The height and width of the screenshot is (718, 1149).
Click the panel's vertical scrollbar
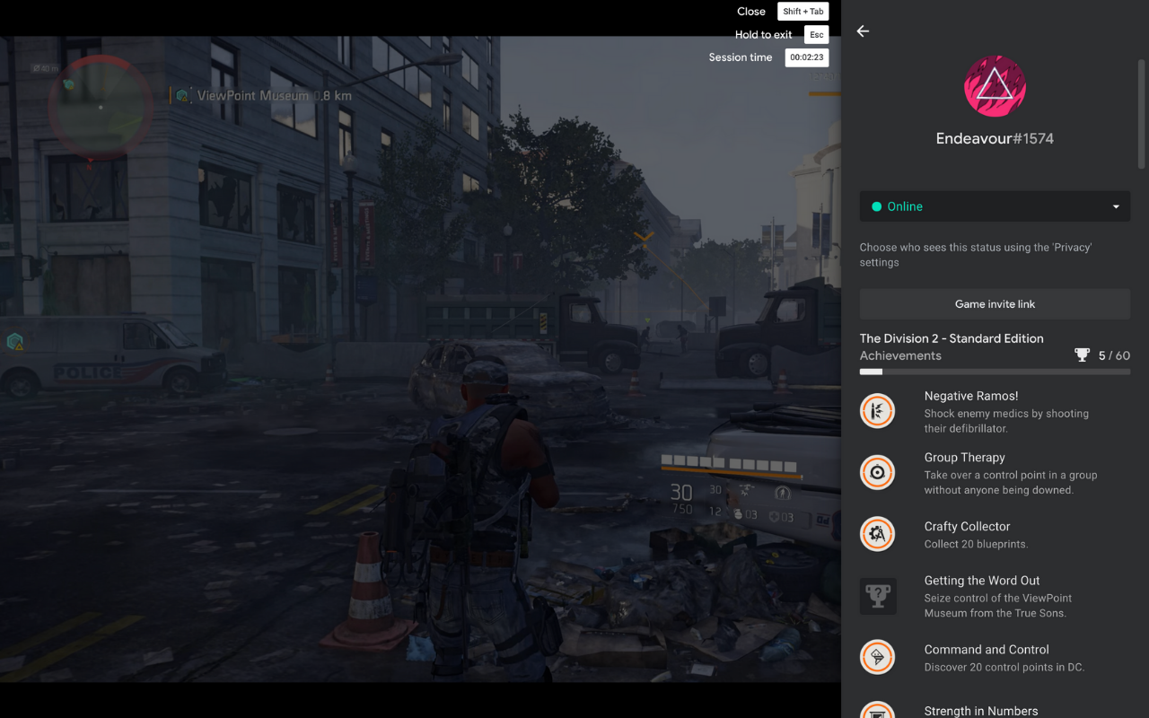[1142, 114]
